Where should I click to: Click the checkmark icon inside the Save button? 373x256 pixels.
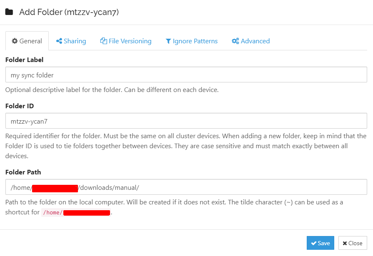[314, 243]
